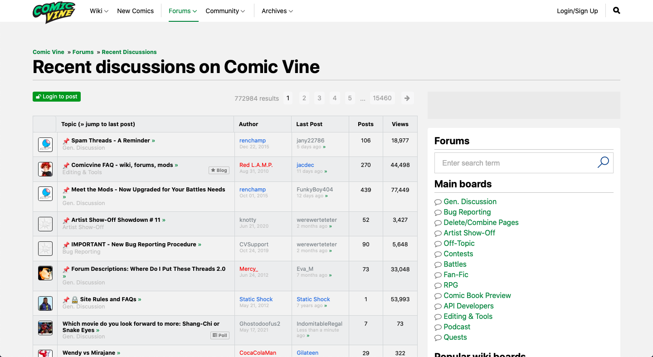Open Shang-Chi or Snake Eyes thread
The image size is (653, 357).
(x=141, y=327)
